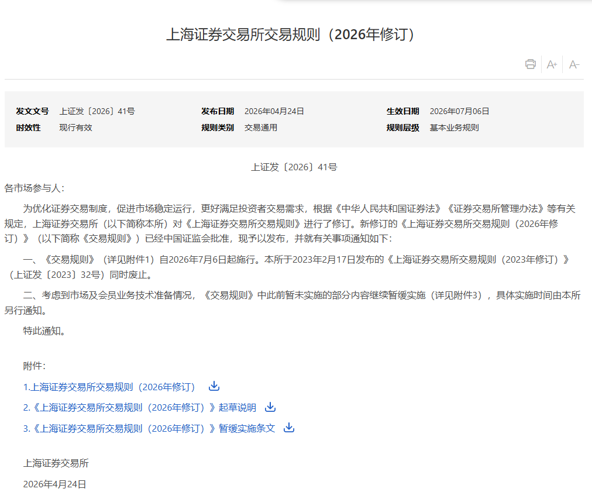Download the 起草说明 attachment icon
The image size is (592, 499).
pyautogui.click(x=270, y=407)
